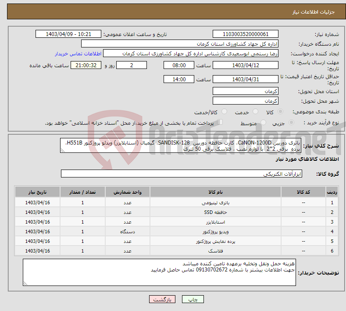The image size is (346, 311).
Task: Click the date cell of row 1
Action: (38, 203)
